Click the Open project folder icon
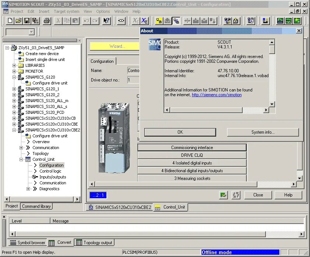 point(18,21)
